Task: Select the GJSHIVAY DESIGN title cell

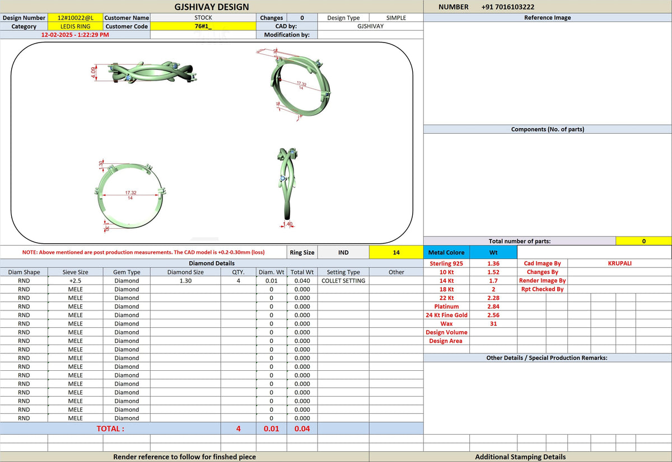Action: coord(212,7)
